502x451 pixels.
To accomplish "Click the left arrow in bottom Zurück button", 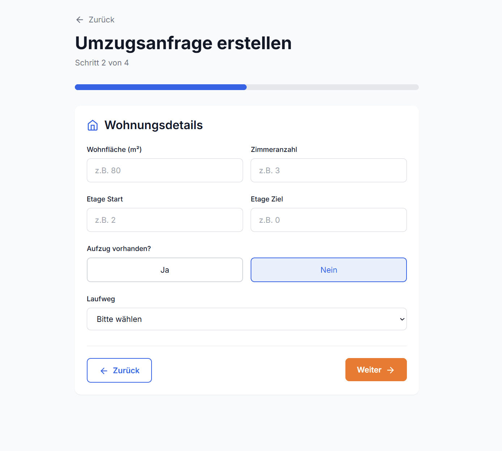I will 104,371.
